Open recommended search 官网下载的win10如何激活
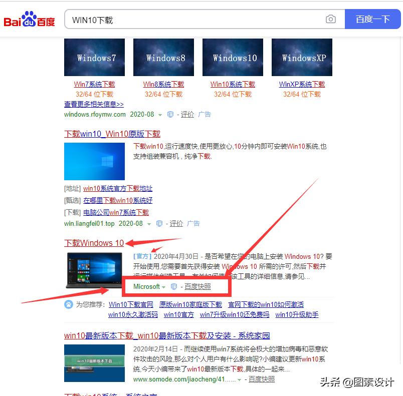403x396 pixels. (266, 305)
